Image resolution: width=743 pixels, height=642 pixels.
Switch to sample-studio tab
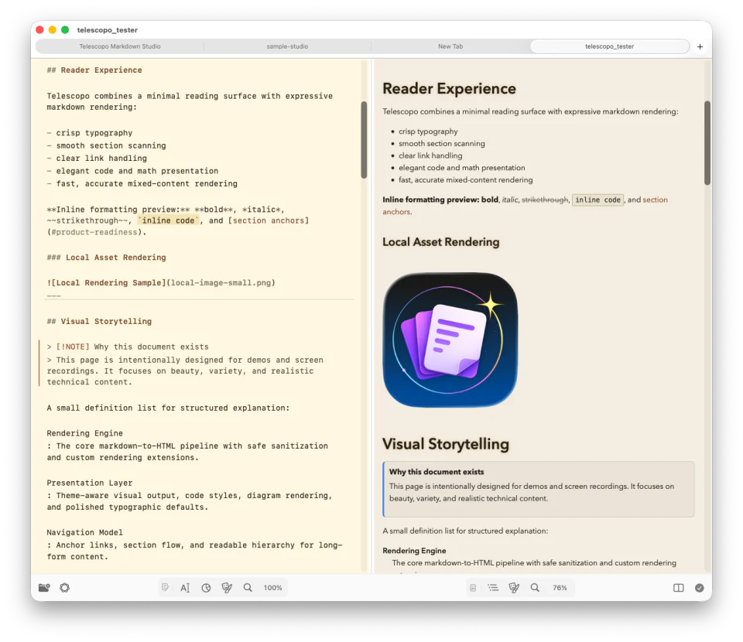click(287, 46)
